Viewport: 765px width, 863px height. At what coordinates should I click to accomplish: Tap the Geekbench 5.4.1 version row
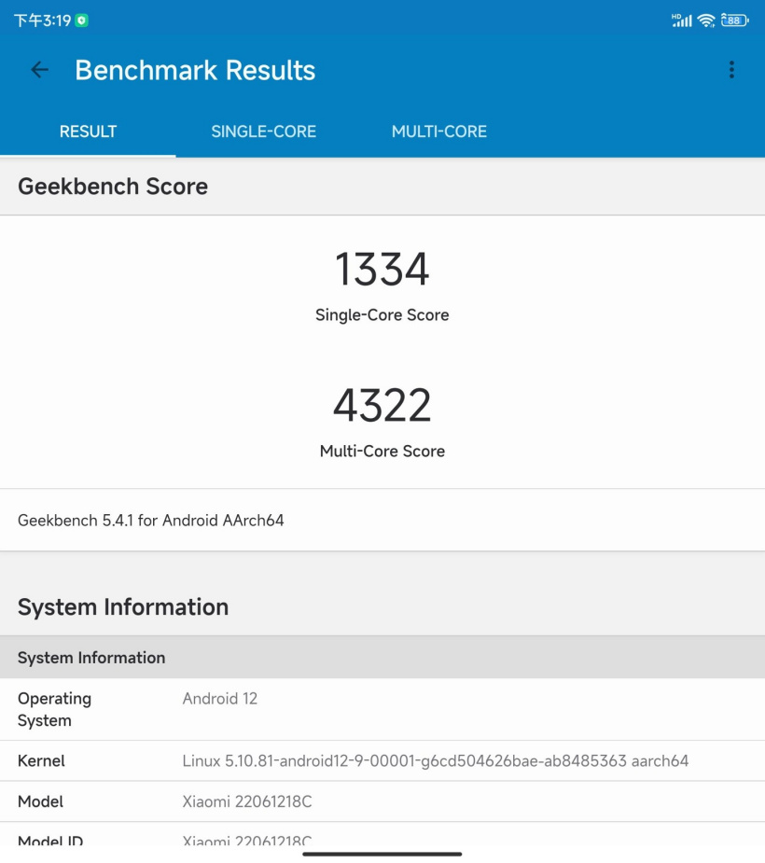pyautogui.click(x=382, y=520)
